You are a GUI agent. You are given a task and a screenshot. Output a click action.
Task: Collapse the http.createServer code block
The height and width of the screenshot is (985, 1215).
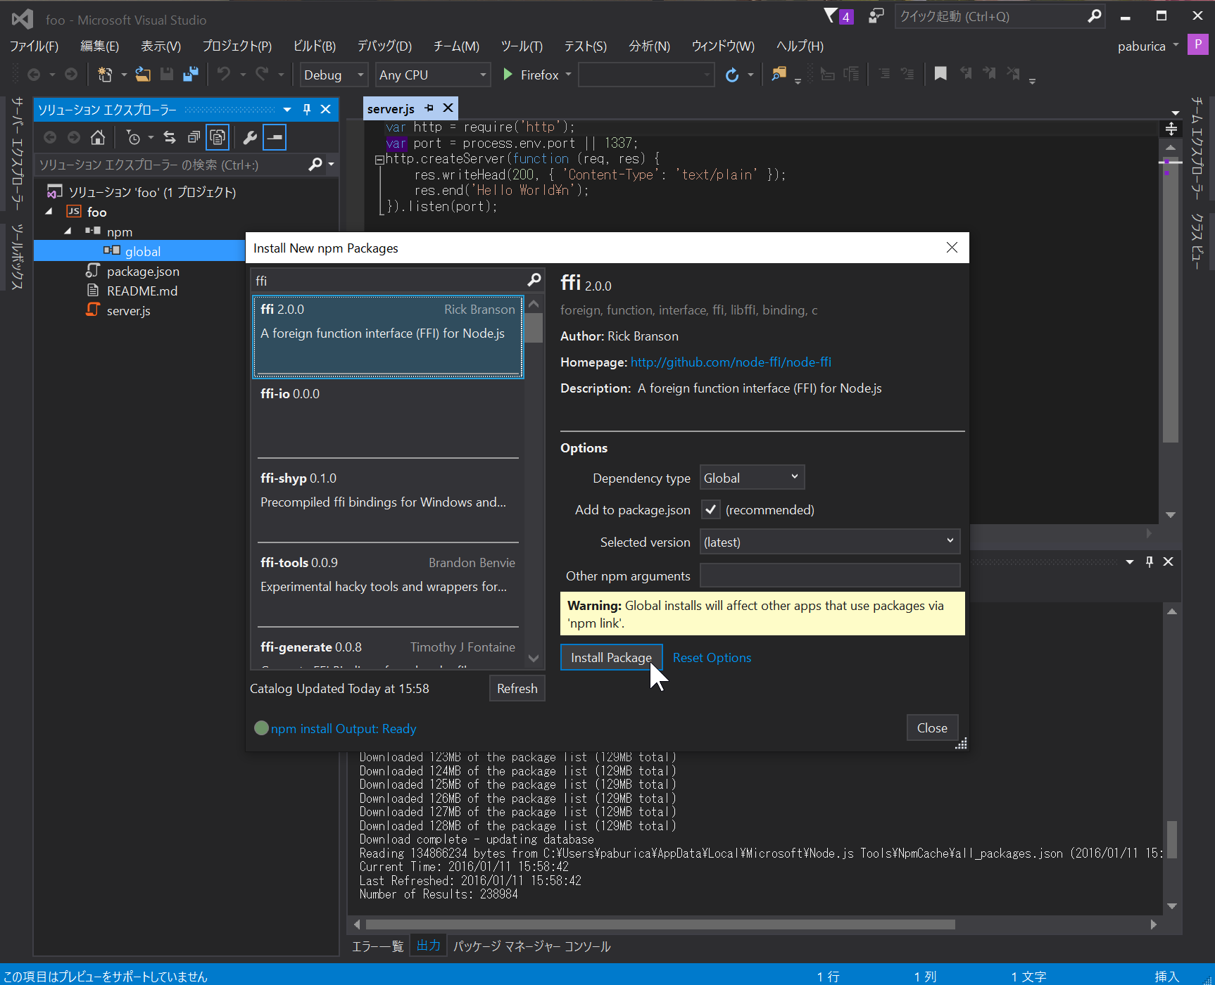pyautogui.click(x=379, y=160)
